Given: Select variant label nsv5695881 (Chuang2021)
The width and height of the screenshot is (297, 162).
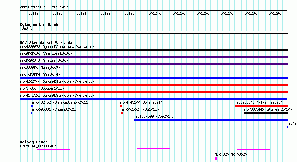Looking at the screenshot, I should point(54,109).
